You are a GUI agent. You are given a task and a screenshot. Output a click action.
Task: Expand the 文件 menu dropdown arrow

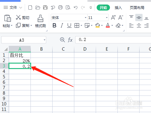pyautogui.click(x=21, y=8)
